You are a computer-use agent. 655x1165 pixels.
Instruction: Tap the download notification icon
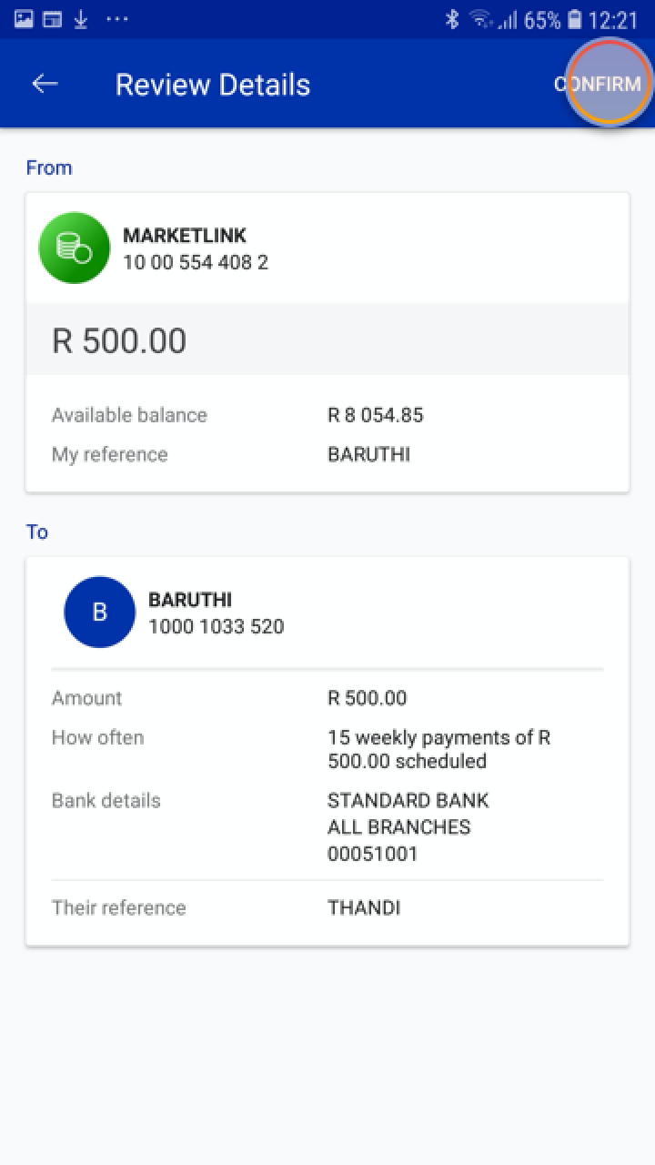tap(81, 19)
